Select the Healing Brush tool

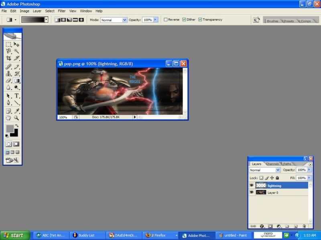[x=8, y=66]
